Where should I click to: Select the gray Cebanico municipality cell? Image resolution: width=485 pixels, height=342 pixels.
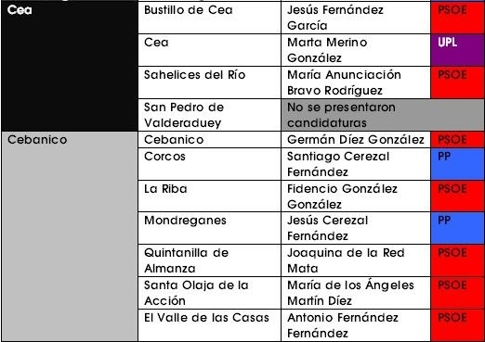70,236
